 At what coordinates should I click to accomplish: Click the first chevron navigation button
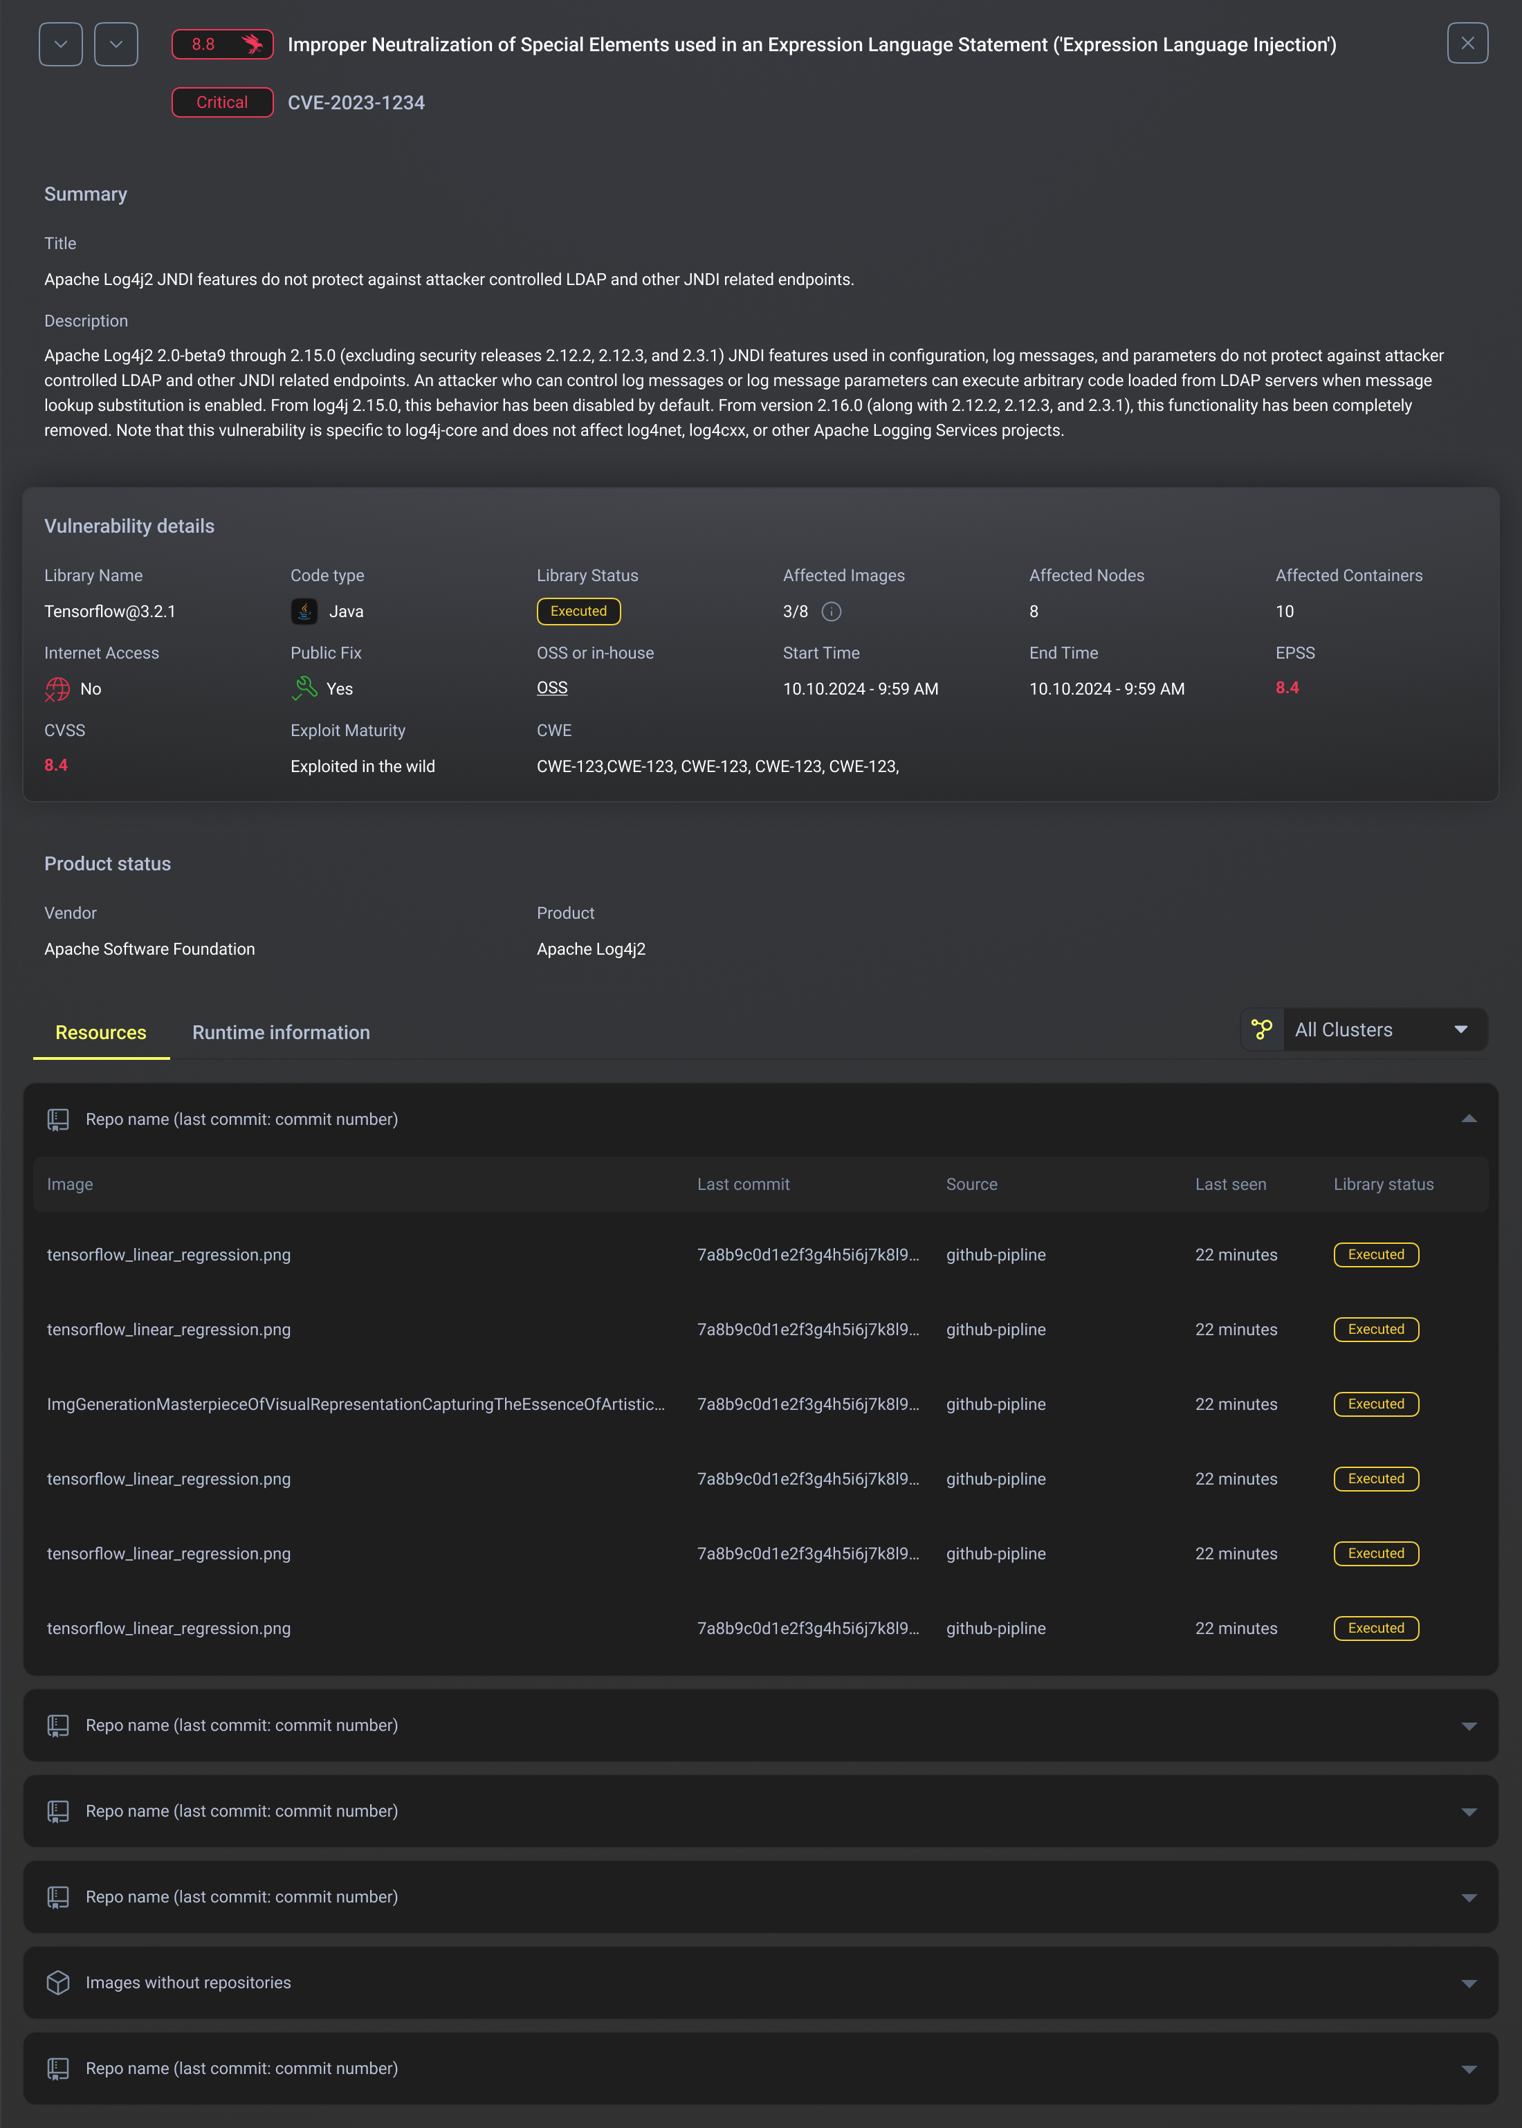61,44
